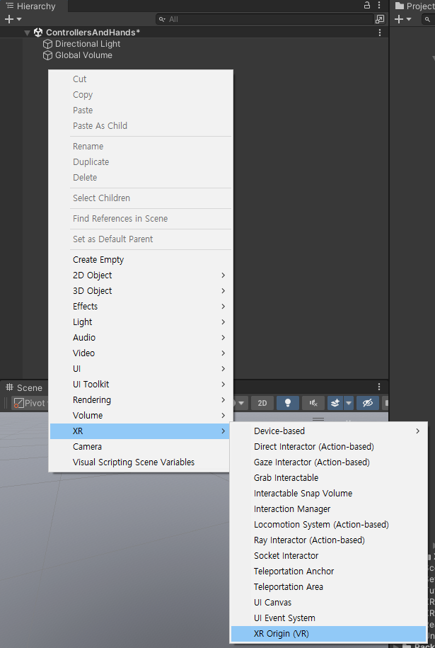Click the Global Volume cube icon
Screen dimensions: 435x648
click(x=48, y=55)
